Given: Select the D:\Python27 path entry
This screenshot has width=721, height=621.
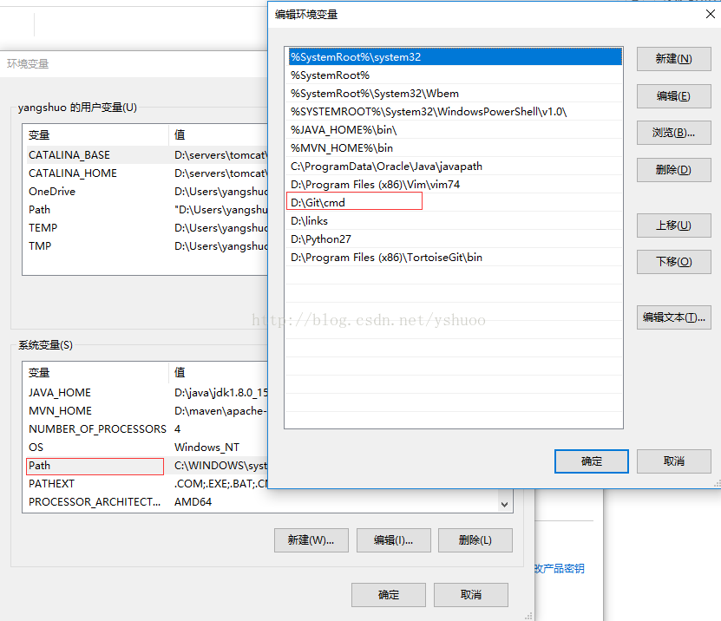Looking at the screenshot, I should coord(454,239).
